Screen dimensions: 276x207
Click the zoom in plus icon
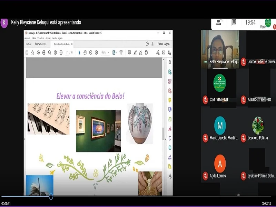coord(96,53)
